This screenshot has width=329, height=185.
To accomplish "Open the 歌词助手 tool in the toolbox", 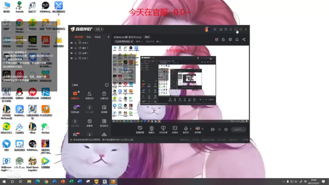I will [104, 123].
